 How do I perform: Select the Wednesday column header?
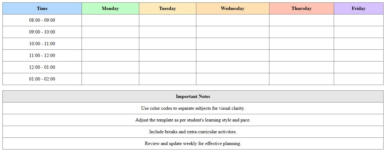pos(232,8)
